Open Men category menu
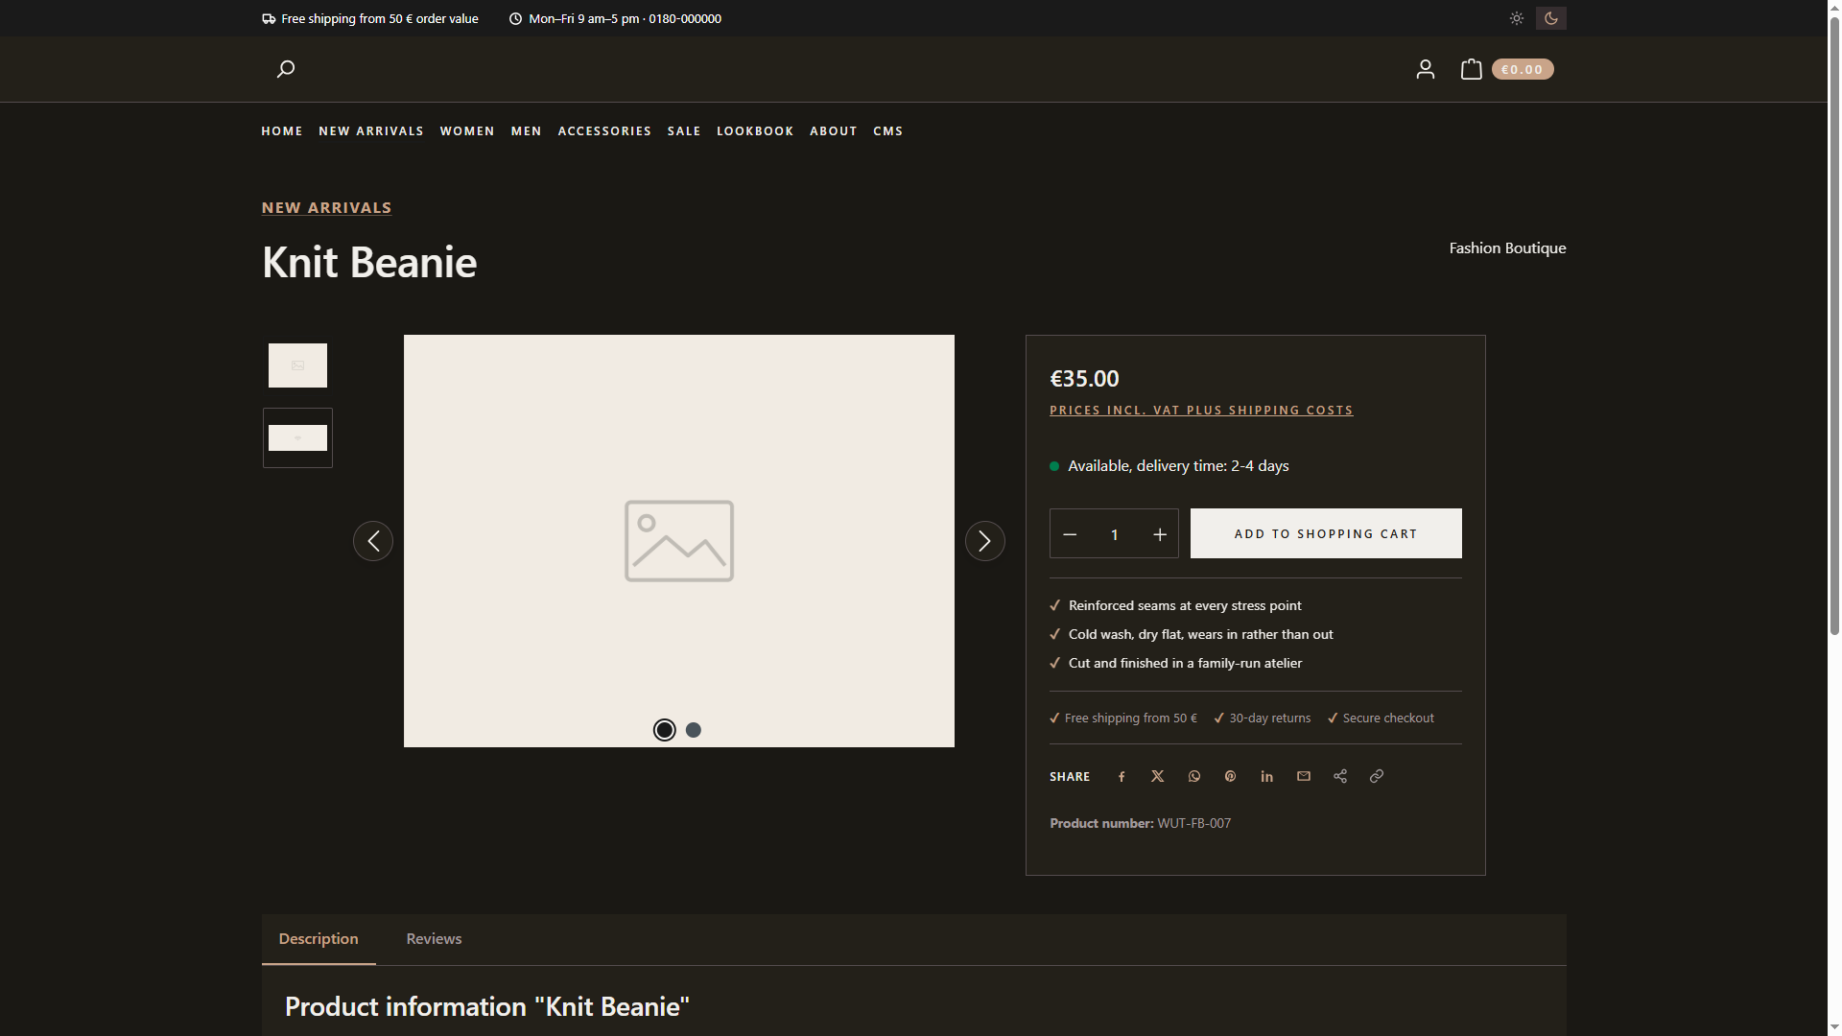This screenshot has width=1842, height=1036. [527, 131]
